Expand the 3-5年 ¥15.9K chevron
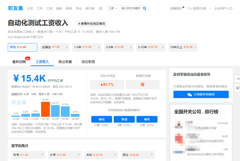The image size is (240, 161). [x=131, y=47]
